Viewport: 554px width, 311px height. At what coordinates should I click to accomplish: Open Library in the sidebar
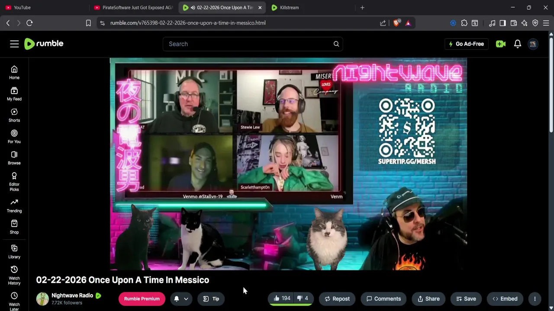(14, 251)
